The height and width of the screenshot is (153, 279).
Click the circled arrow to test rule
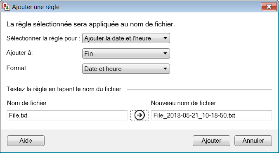(139, 115)
